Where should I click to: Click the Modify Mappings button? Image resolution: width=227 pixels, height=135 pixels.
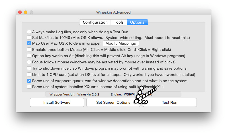(121, 43)
